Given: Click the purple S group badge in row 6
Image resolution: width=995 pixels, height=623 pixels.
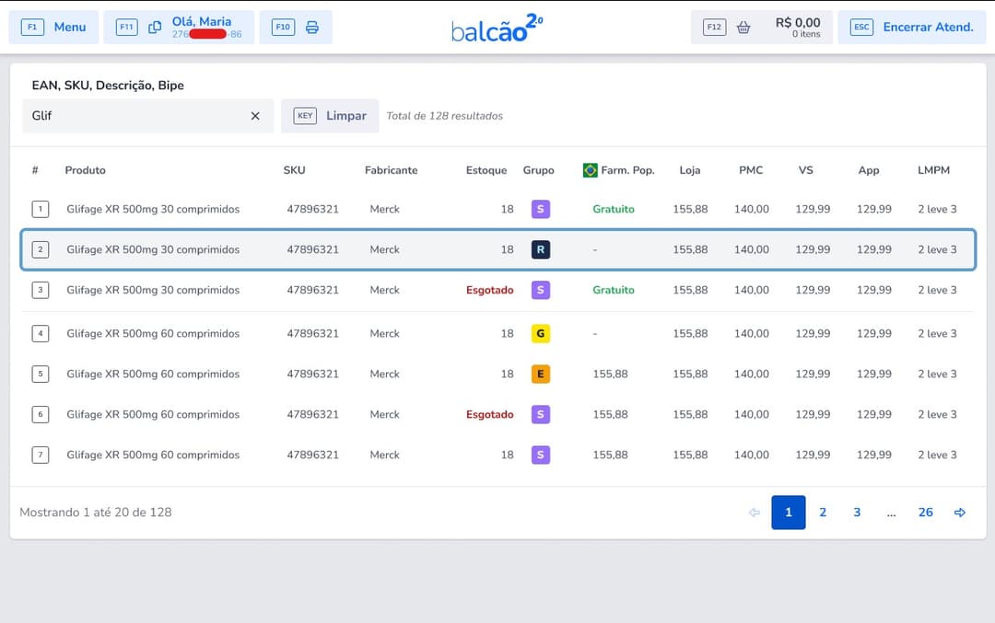Looking at the screenshot, I should tap(541, 414).
